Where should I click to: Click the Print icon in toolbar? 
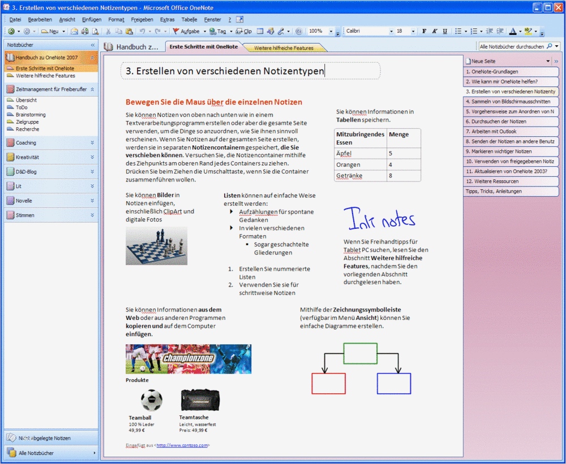coord(85,31)
